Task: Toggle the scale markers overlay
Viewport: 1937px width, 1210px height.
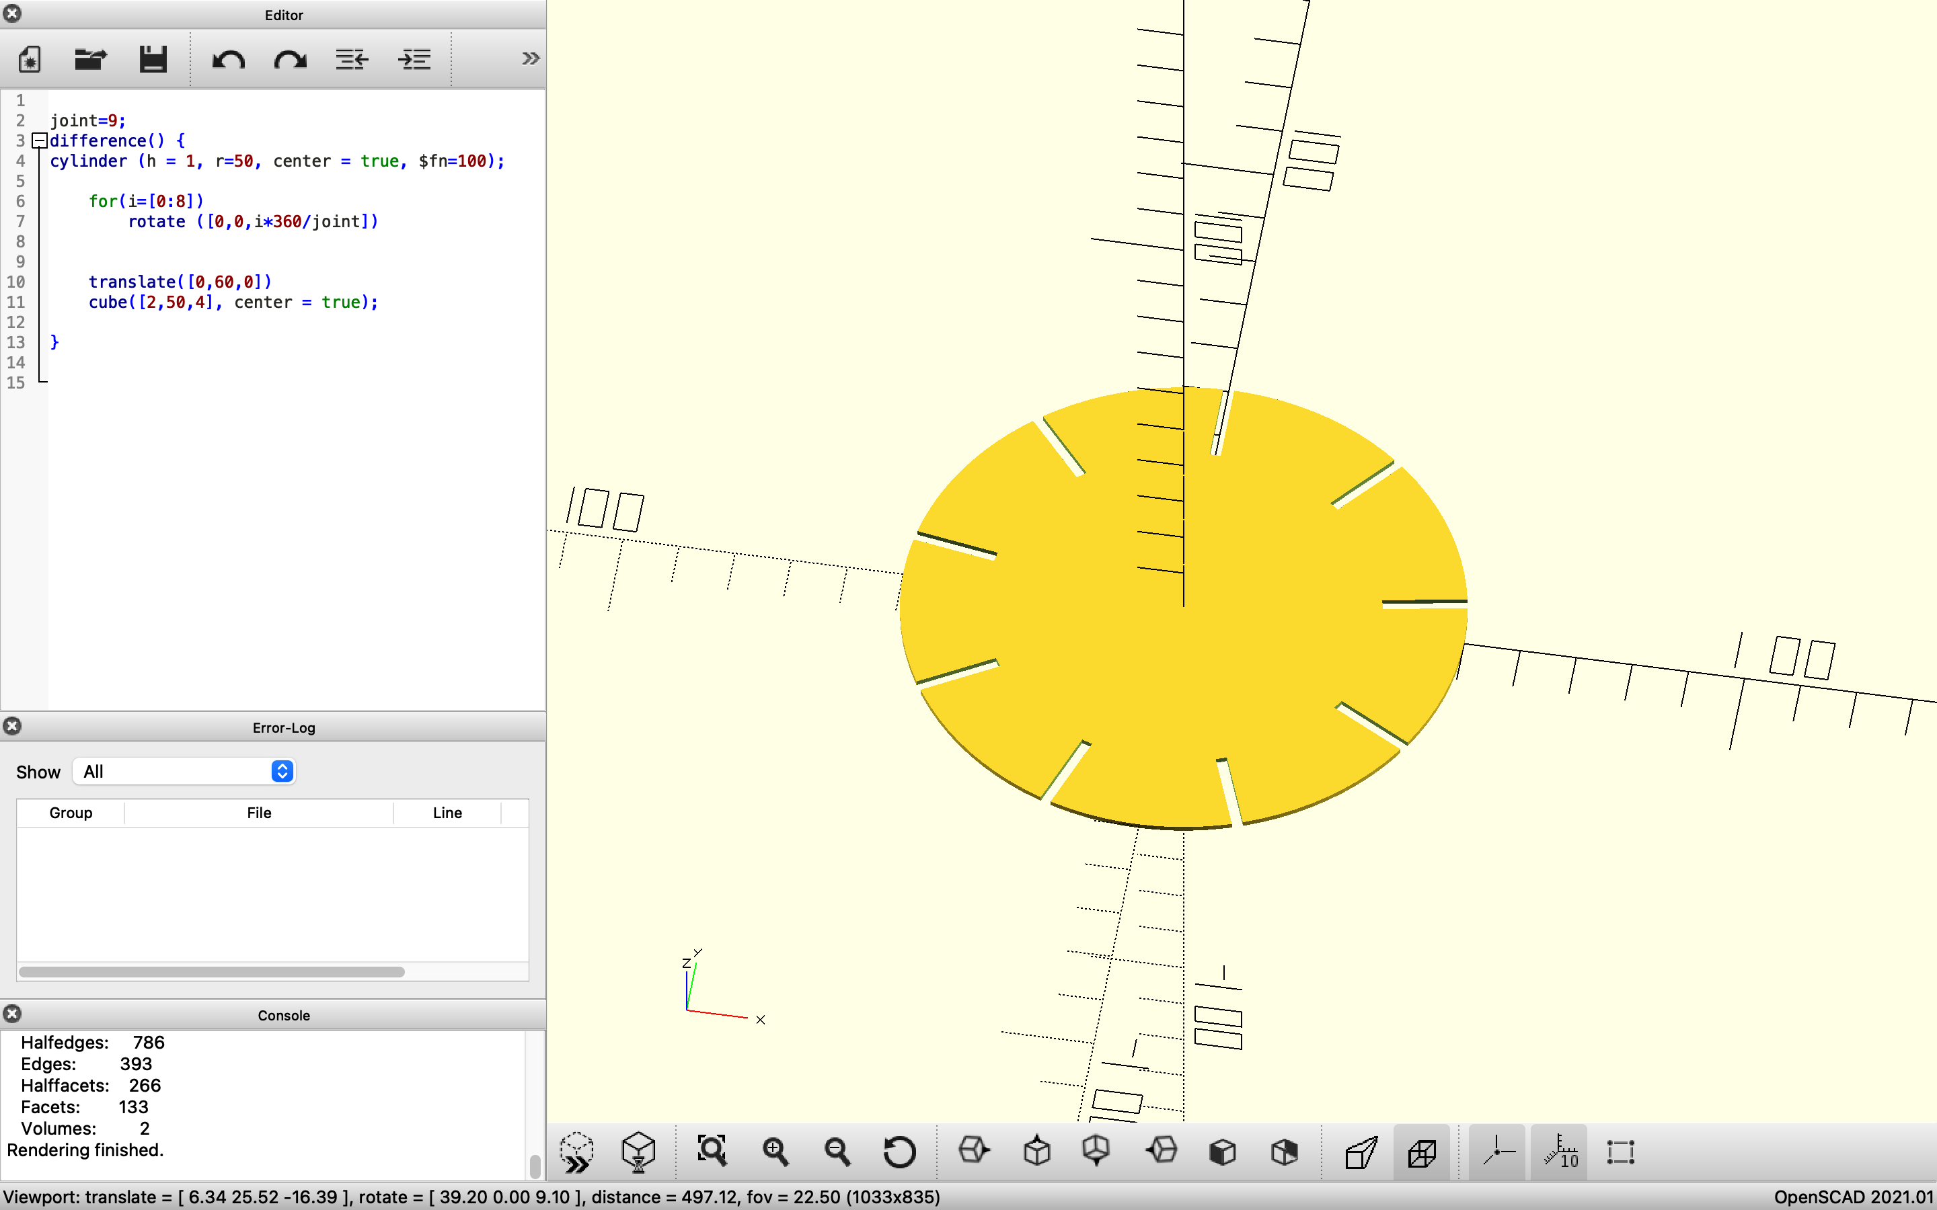Action: [1559, 1152]
